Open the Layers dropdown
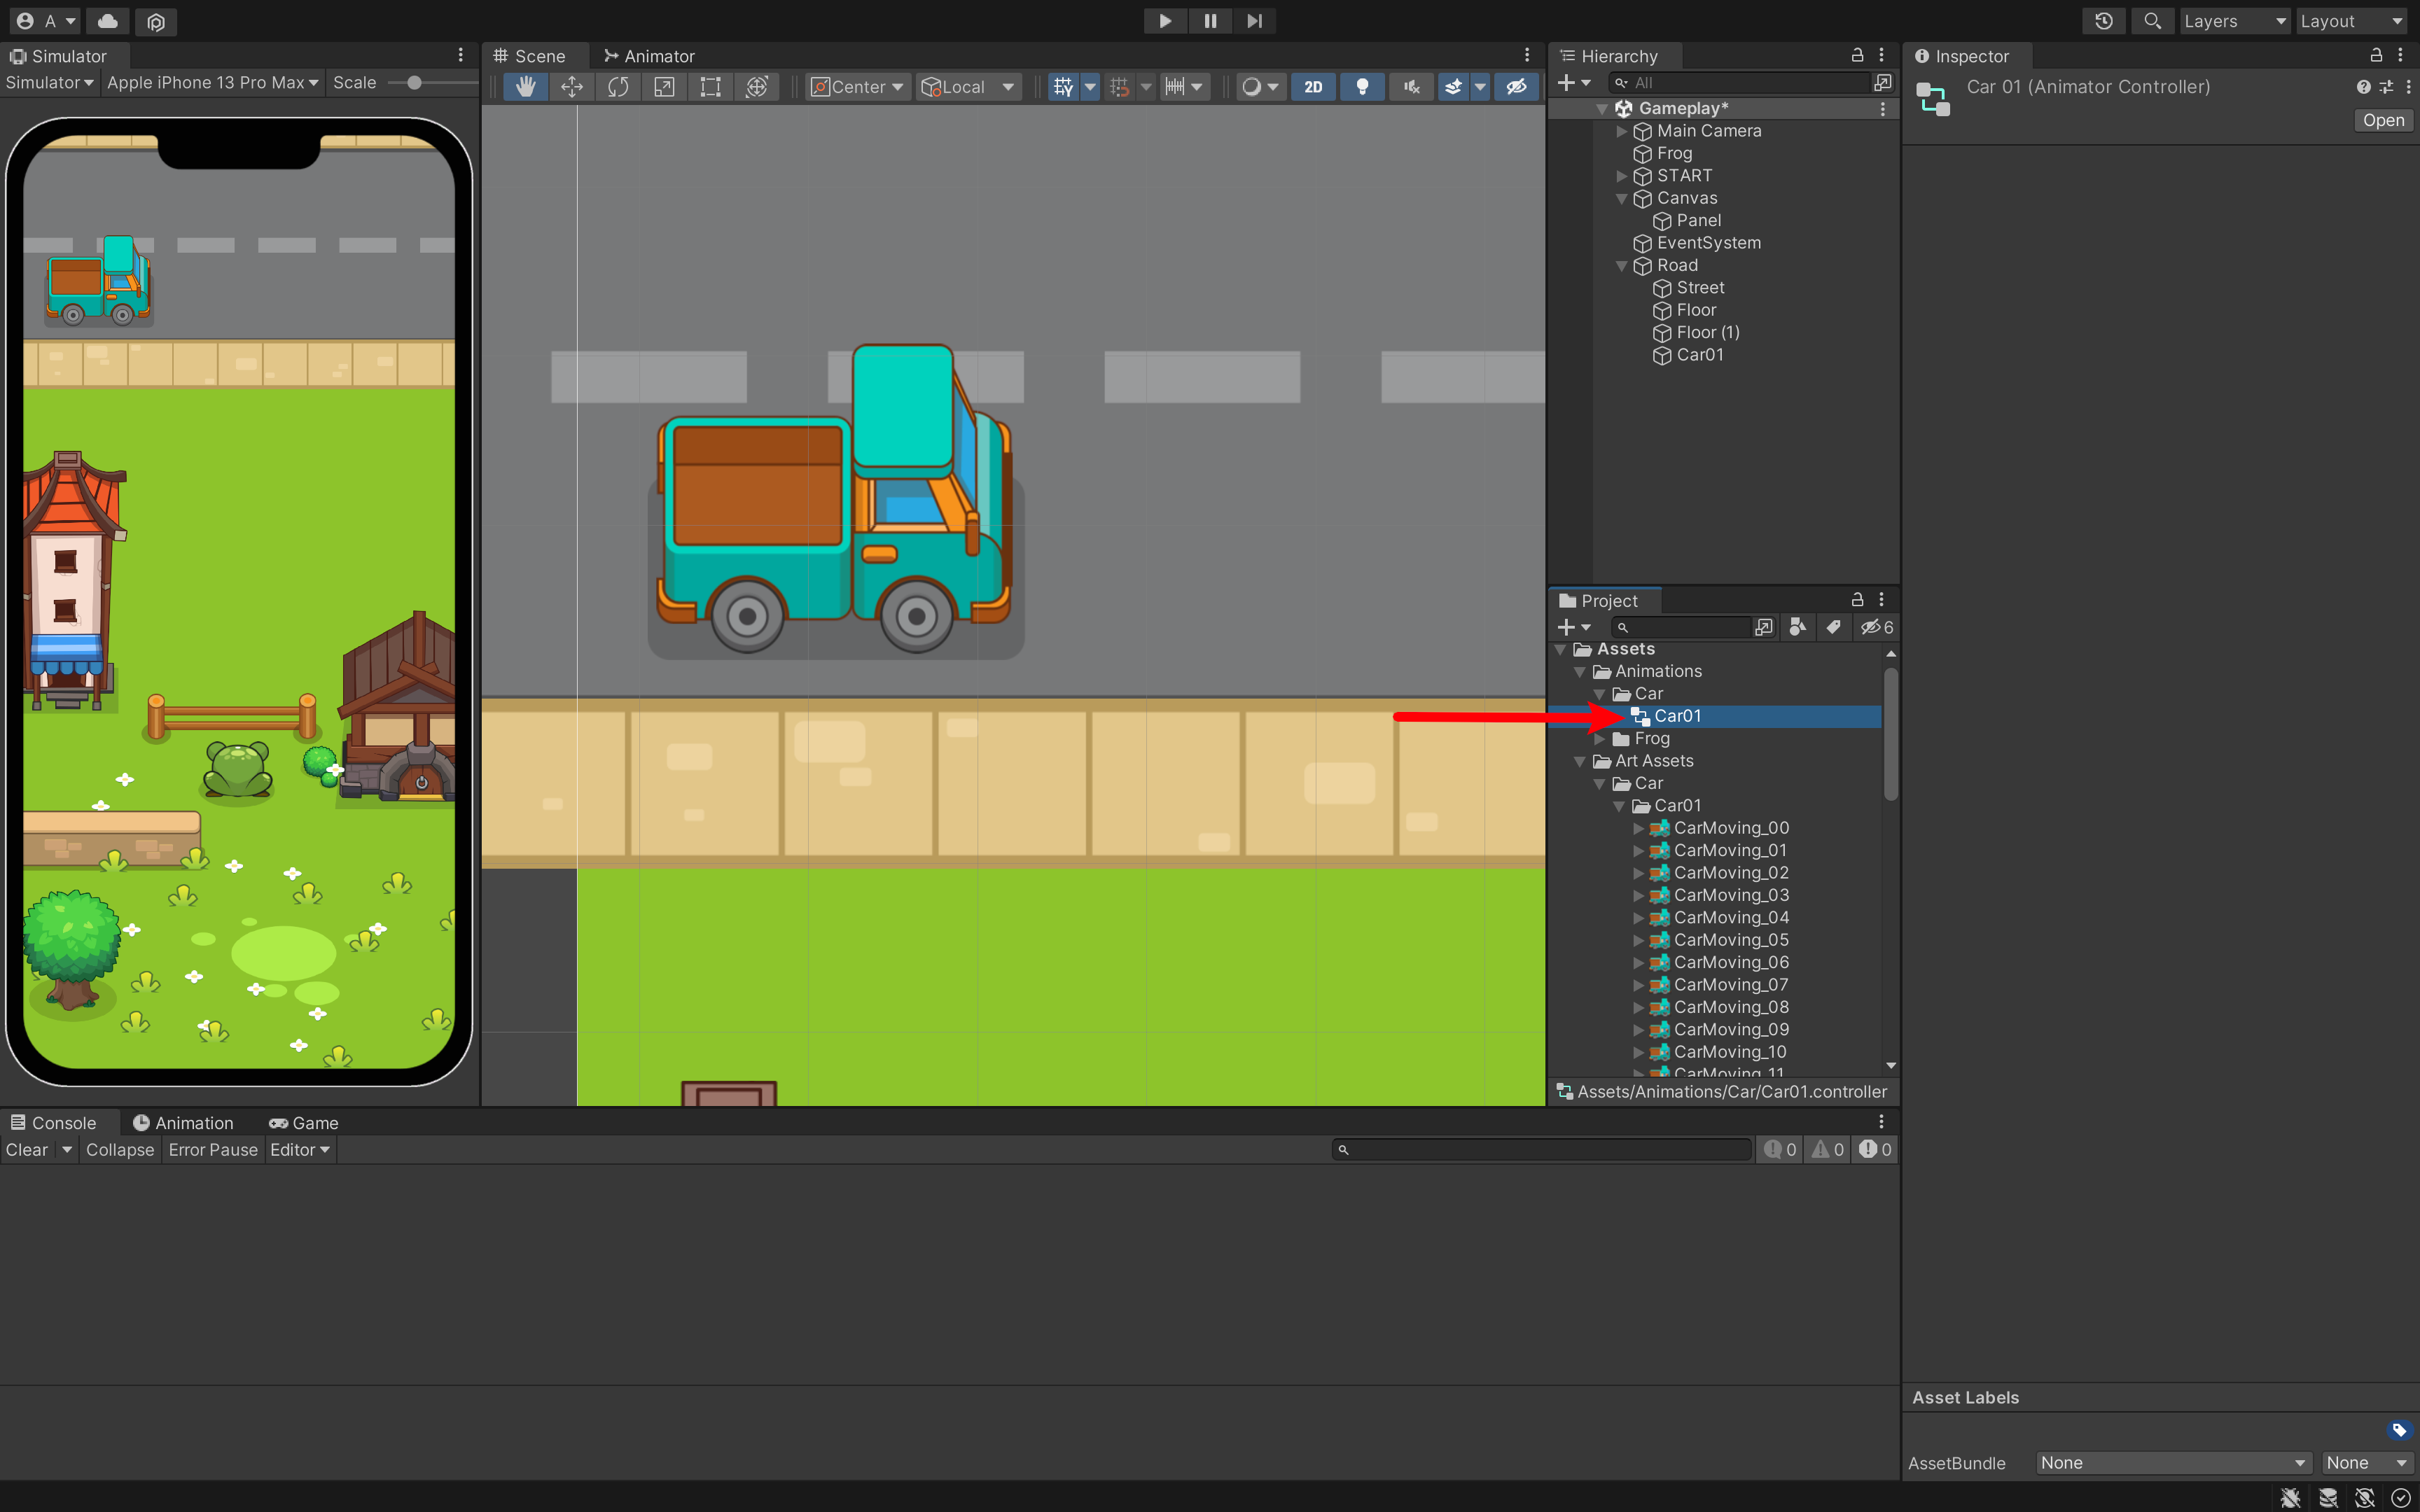This screenshot has width=2420, height=1512. coord(2234,21)
